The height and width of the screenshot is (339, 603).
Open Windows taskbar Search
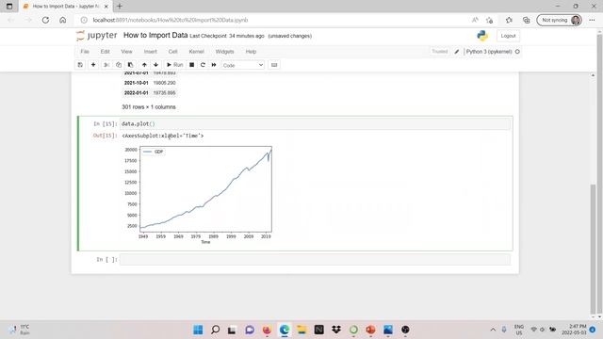[216, 330]
